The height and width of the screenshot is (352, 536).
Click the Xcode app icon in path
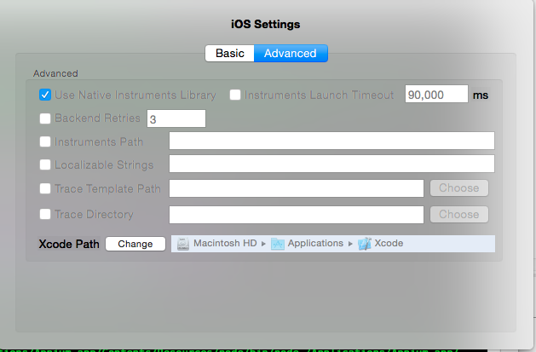(x=365, y=244)
